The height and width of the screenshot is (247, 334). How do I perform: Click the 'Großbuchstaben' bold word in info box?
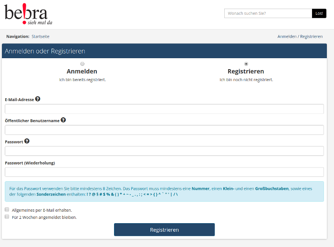coord(272,189)
